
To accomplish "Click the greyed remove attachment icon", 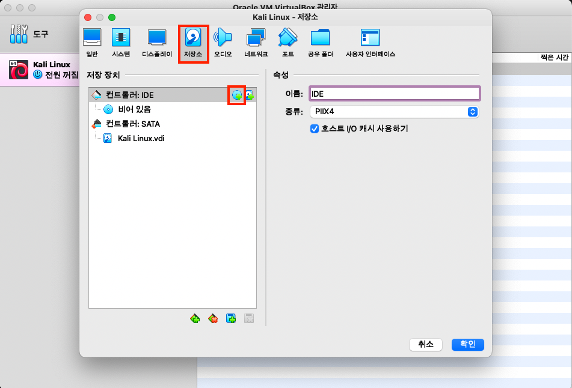I will coord(249,319).
